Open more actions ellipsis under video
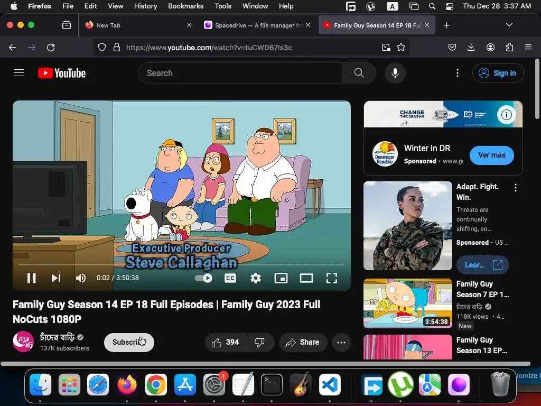 point(341,342)
